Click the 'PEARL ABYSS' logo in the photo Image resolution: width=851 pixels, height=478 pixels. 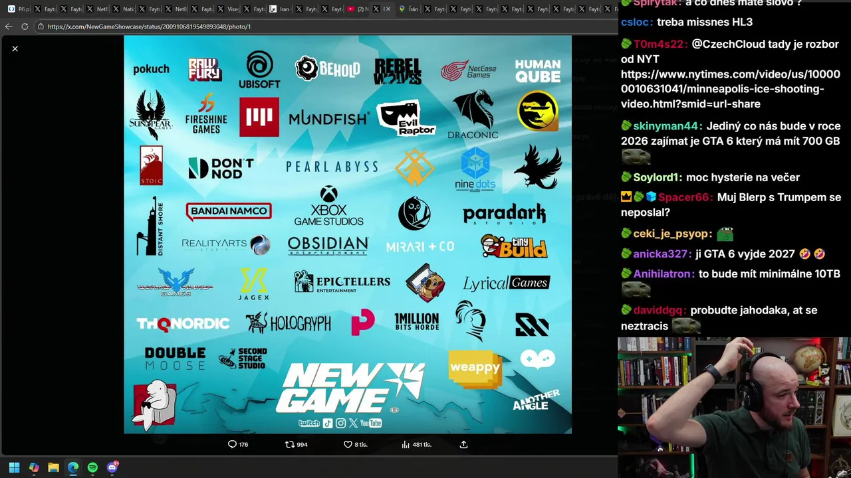coord(332,167)
